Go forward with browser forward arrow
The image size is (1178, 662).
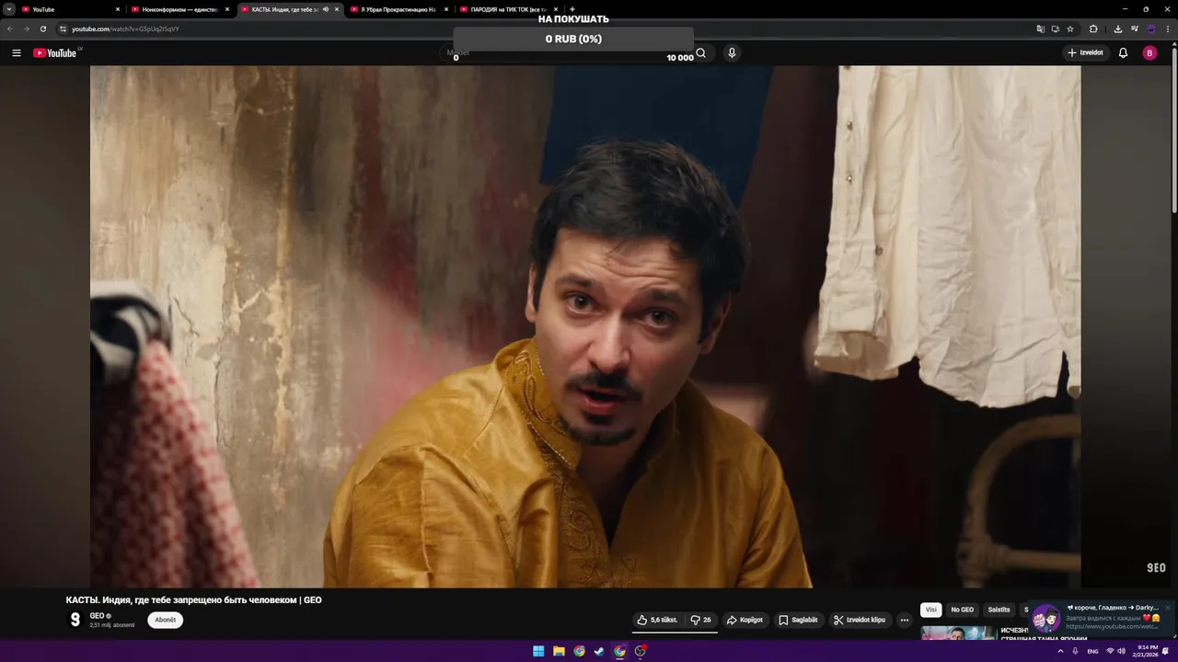click(26, 29)
